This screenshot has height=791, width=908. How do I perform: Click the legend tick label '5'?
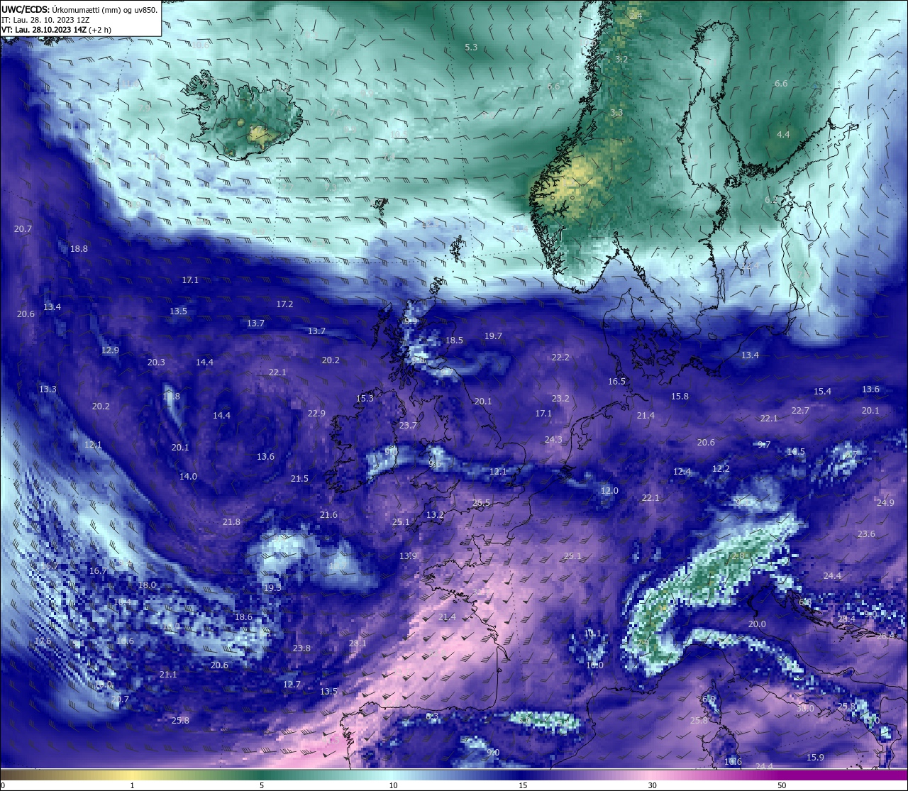262,785
